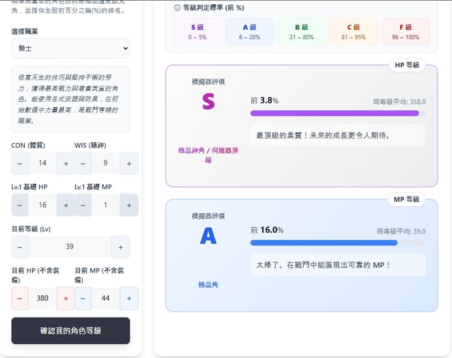Viewport: 452px width, 358px height.
Task: Click the 同等級平均: 358.0 text
Action: (399, 102)
